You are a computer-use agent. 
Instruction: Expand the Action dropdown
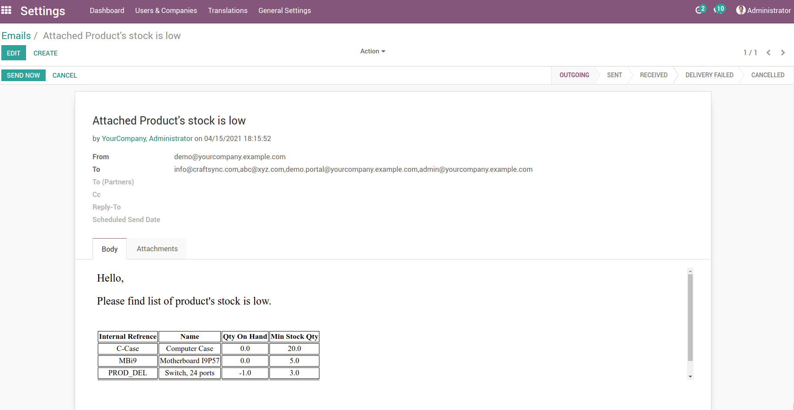pyautogui.click(x=372, y=51)
